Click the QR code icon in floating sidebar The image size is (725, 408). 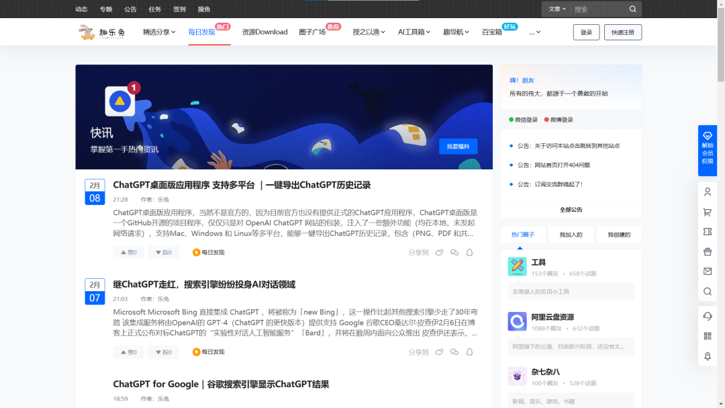point(708,336)
